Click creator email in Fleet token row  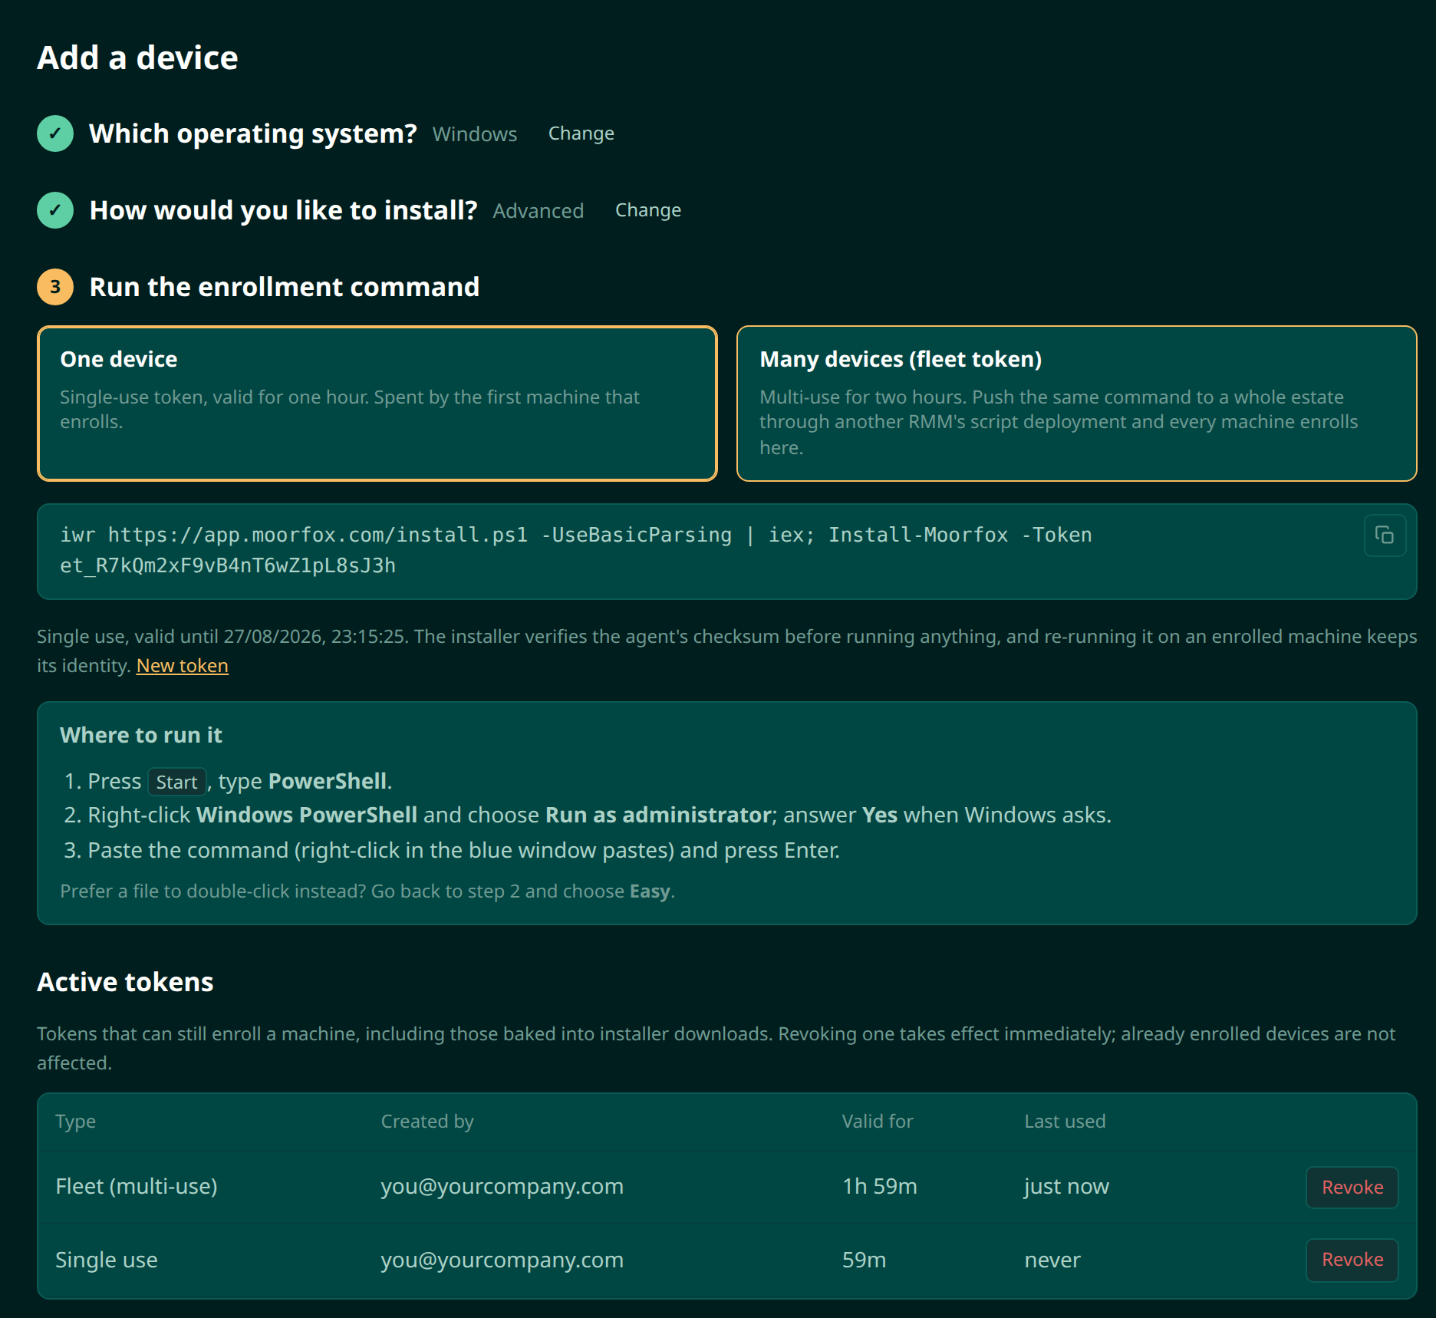tap(502, 1186)
